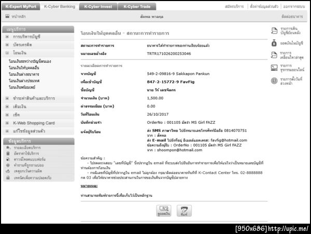This screenshot has width=311, height=234.
Task: Click the icon beside เหตุยกเว้นความผิด
Action: (x=8, y=171)
